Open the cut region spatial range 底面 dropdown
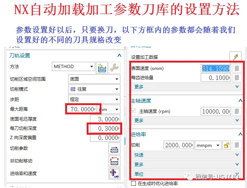Screen dimensions: 247x188 point(94,79)
